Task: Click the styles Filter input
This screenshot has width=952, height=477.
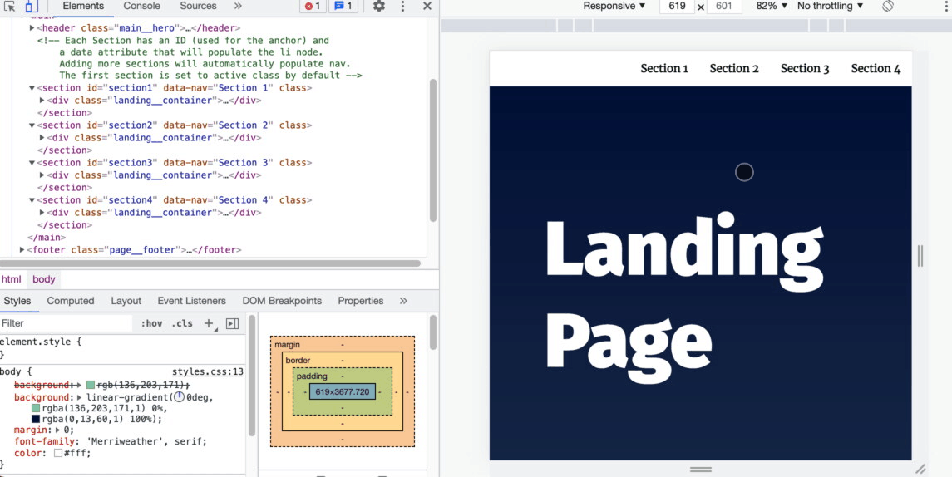Action: pos(67,323)
